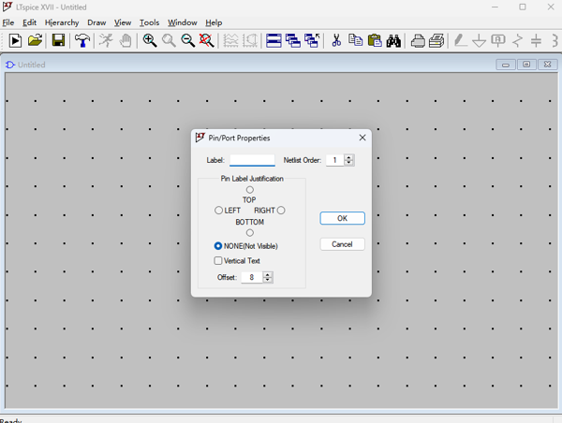The height and width of the screenshot is (423, 562).
Task: Enable the Vertical Text checkbox
Action: (218, 261)
